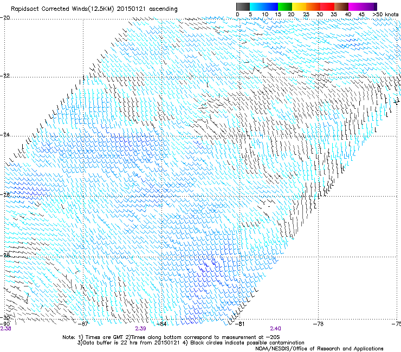This screenshot has width=401, height=352.
Task: Click the longitude label '-87'
Action: point(82,324)
